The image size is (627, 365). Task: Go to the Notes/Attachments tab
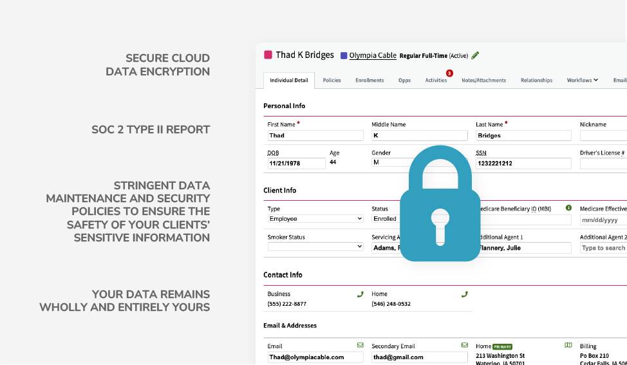483,80
